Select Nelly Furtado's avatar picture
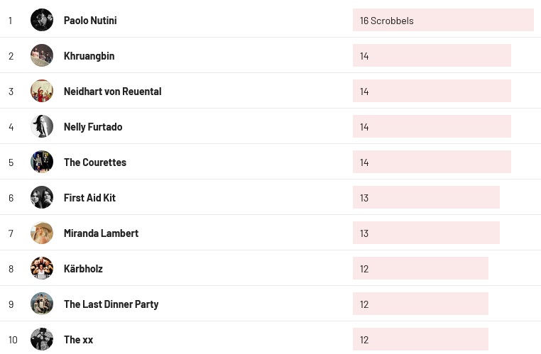541x354 pixels. [x=42, y=126]
